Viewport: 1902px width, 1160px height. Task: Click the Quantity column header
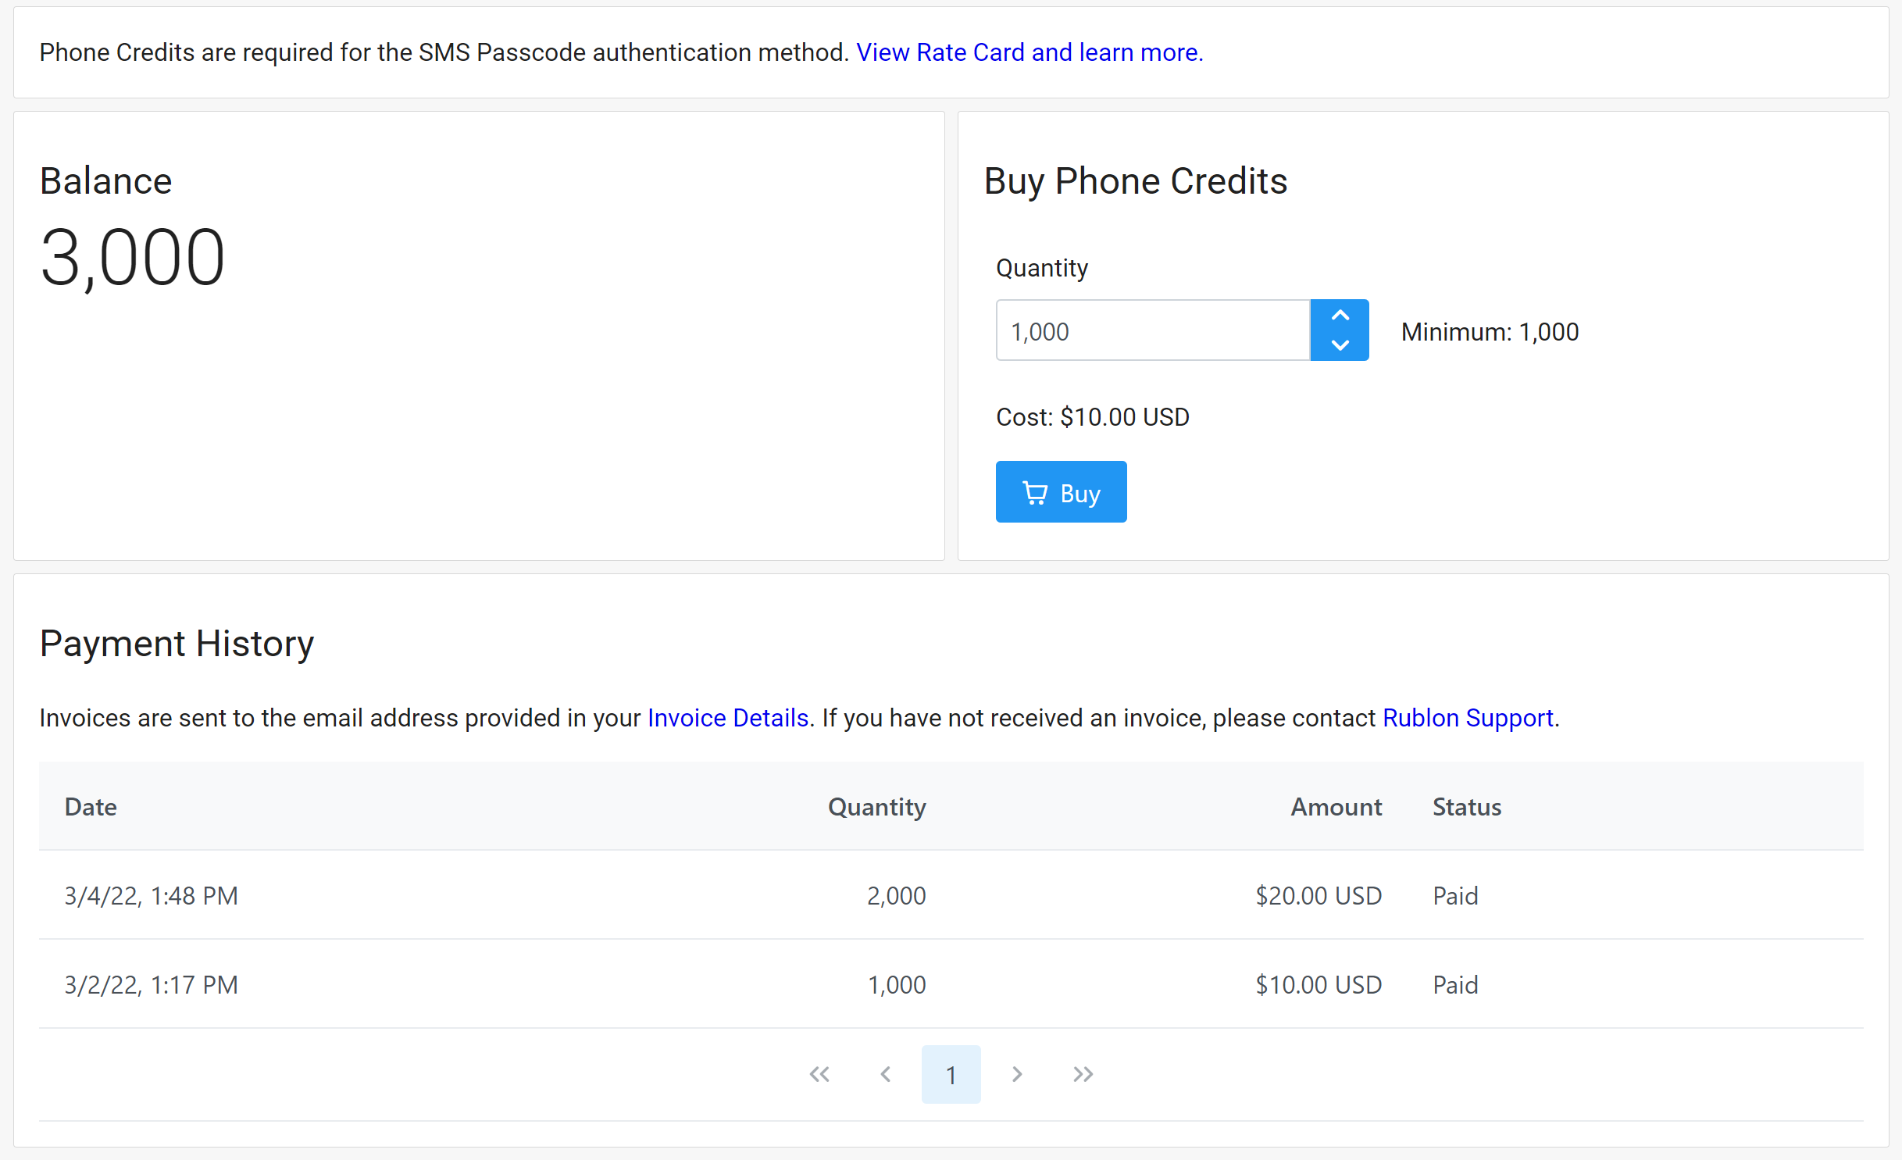[876, 806]
